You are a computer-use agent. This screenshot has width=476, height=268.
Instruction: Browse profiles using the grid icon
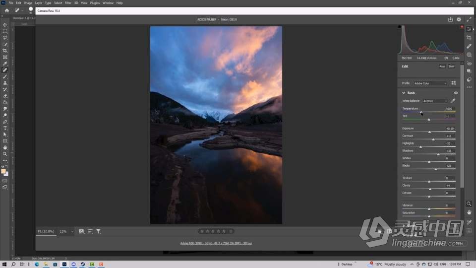click(453, 83)
